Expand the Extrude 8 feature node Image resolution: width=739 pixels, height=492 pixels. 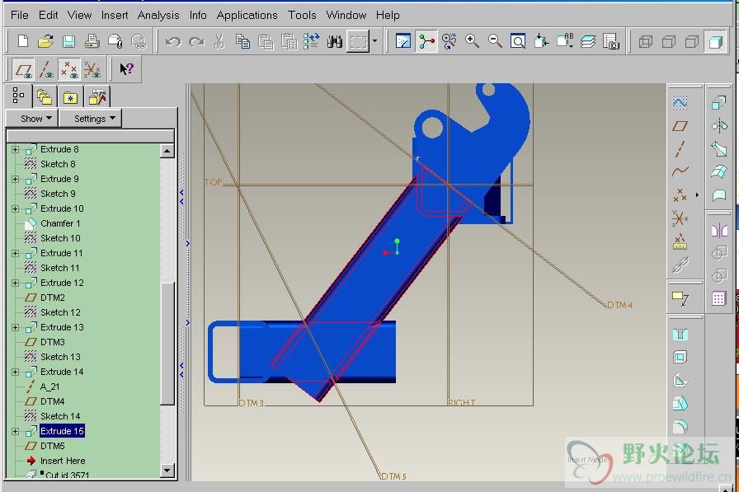(x=15, y=150)
